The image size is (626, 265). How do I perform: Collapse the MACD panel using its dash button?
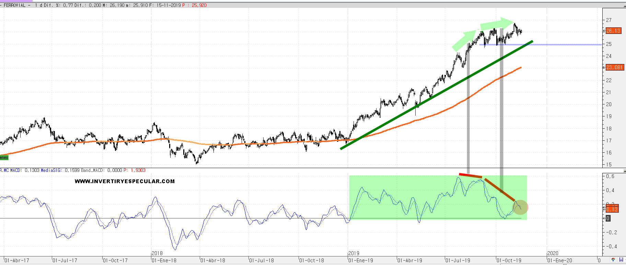[x=624, y=171]
